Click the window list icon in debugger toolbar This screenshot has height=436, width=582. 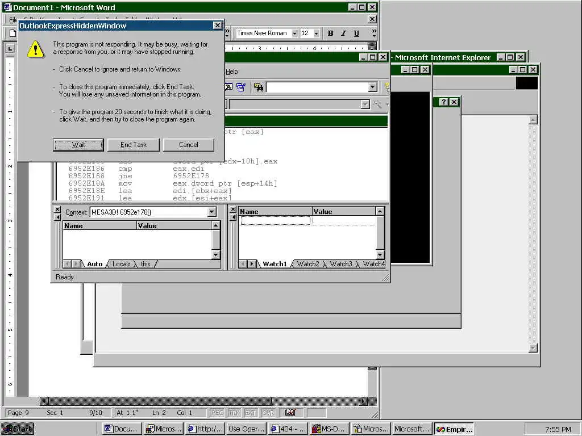[241, 87]
